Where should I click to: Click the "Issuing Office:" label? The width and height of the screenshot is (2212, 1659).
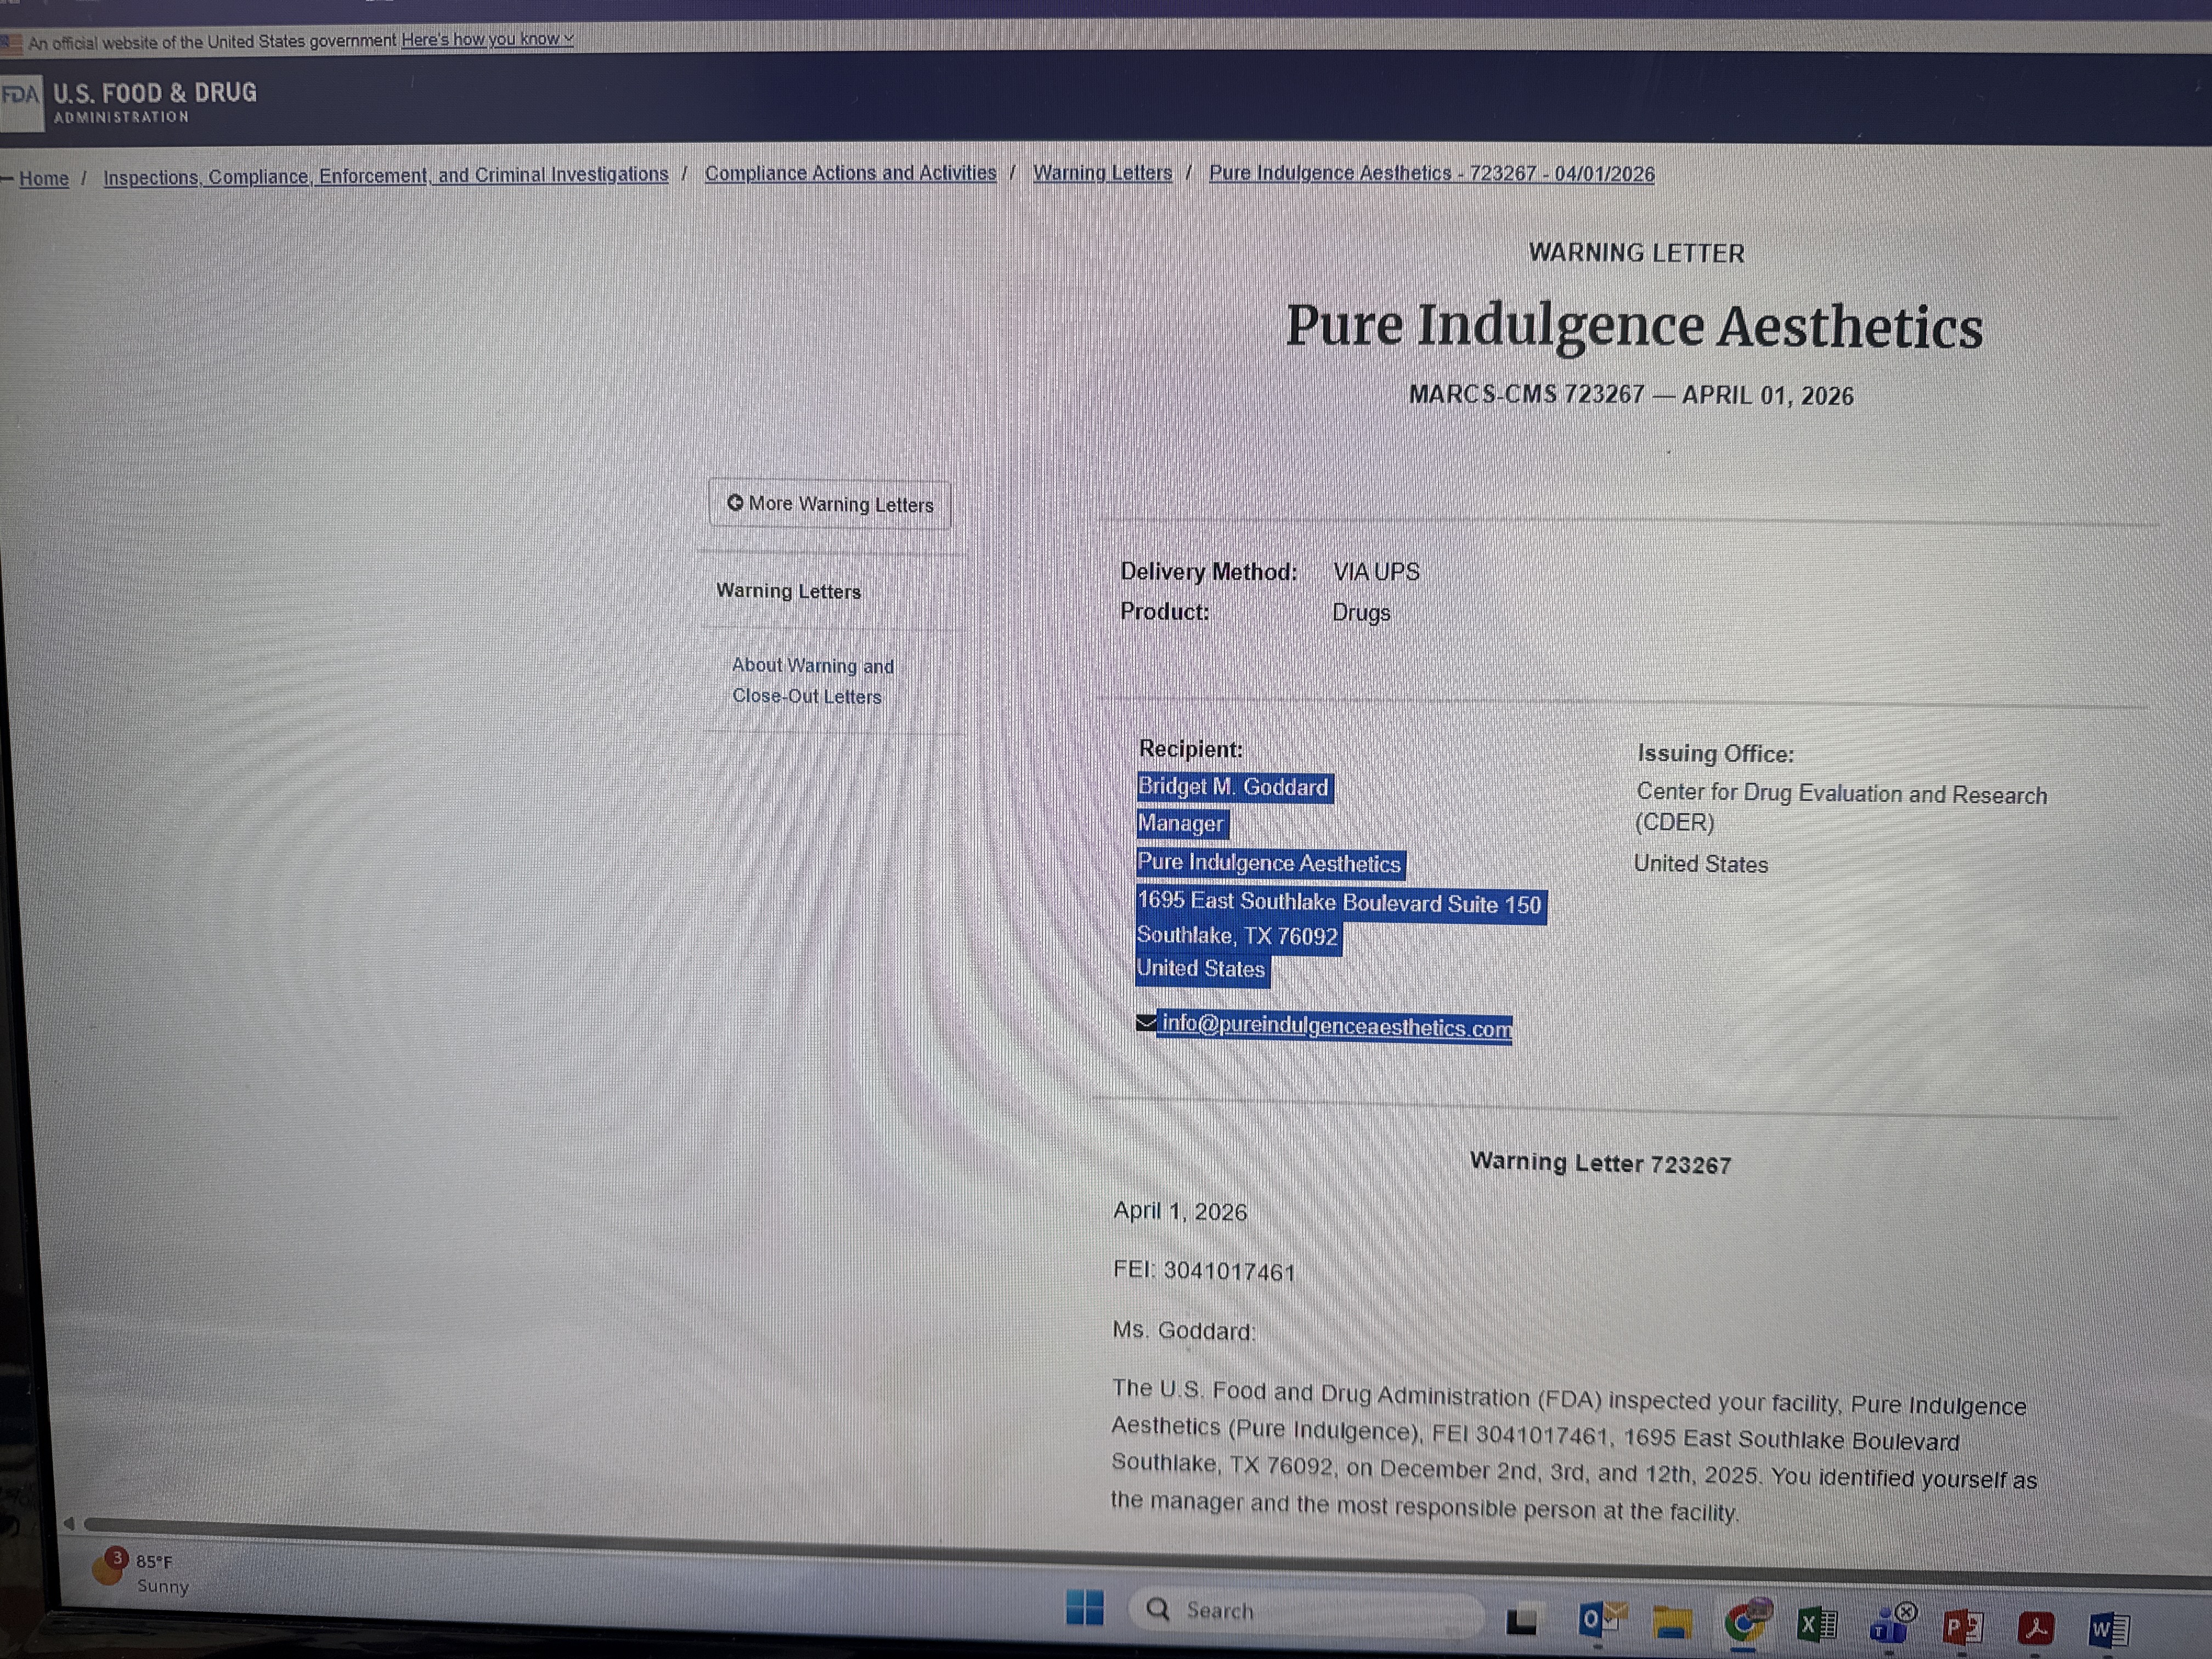pyautogui.click(x=1716, y=754)
